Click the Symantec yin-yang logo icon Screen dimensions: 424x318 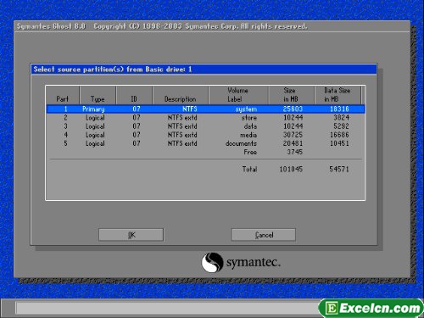212,262
